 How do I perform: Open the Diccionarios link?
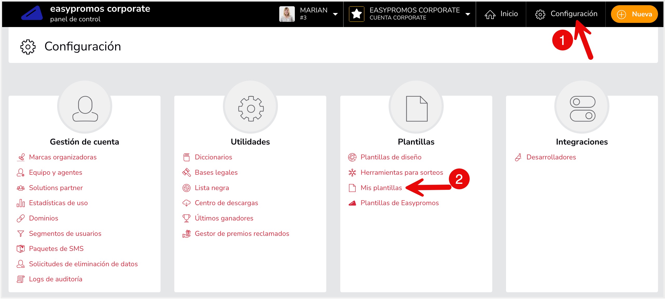[214, 157]
